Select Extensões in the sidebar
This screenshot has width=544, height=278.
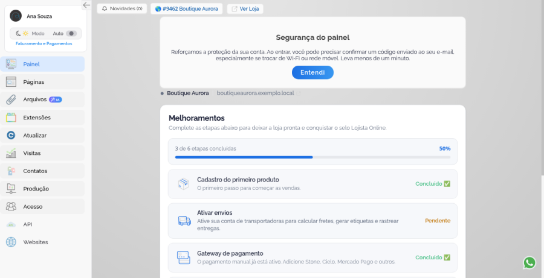(42, 118)
